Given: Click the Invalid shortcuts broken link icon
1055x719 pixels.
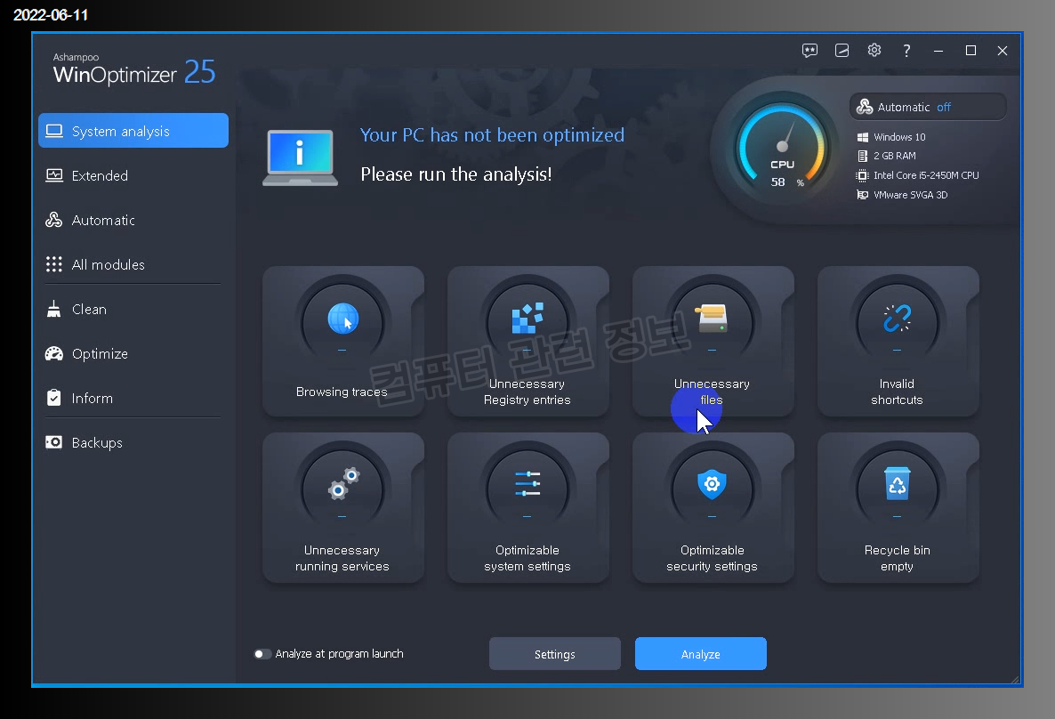Looking at the screenshot, I should (897, 319).
